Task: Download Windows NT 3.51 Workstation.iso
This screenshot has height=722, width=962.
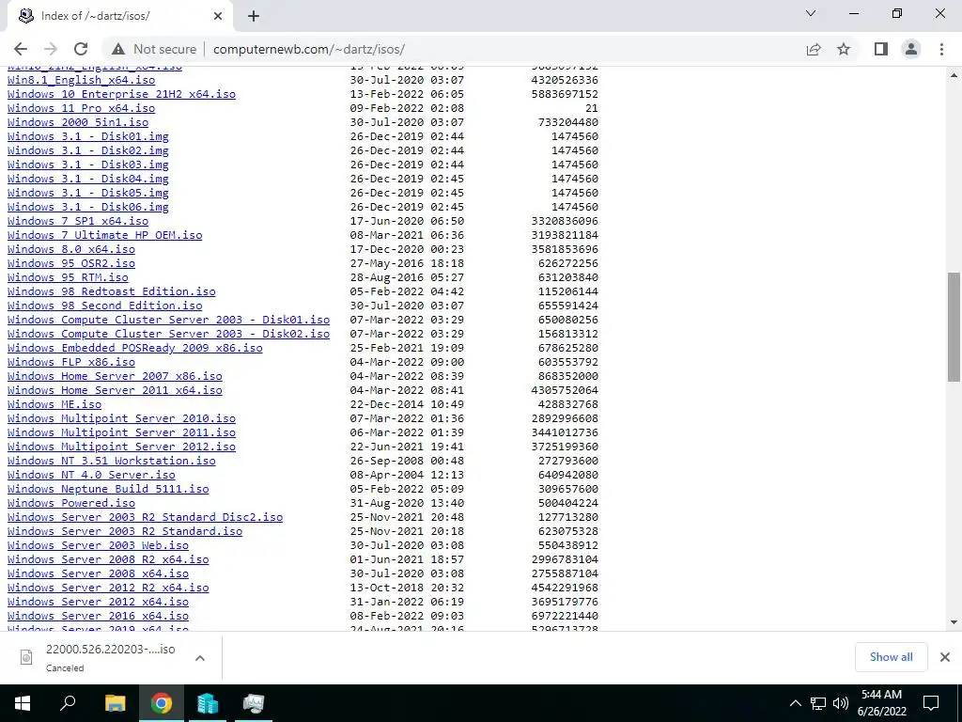Action: [112, 461]
